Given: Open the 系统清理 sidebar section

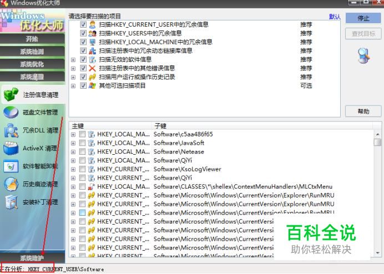Looking at the screenshot, I should point(32,77).
